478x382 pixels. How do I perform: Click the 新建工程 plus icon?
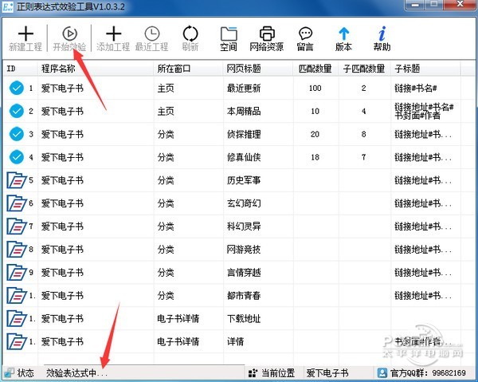(x=25, y=33)
